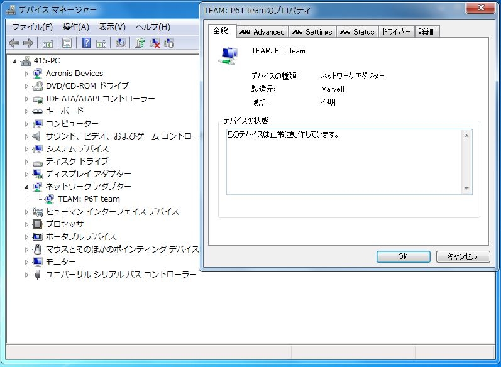Switch to the Status tab
501x367 pixels.
click(357, 32)
